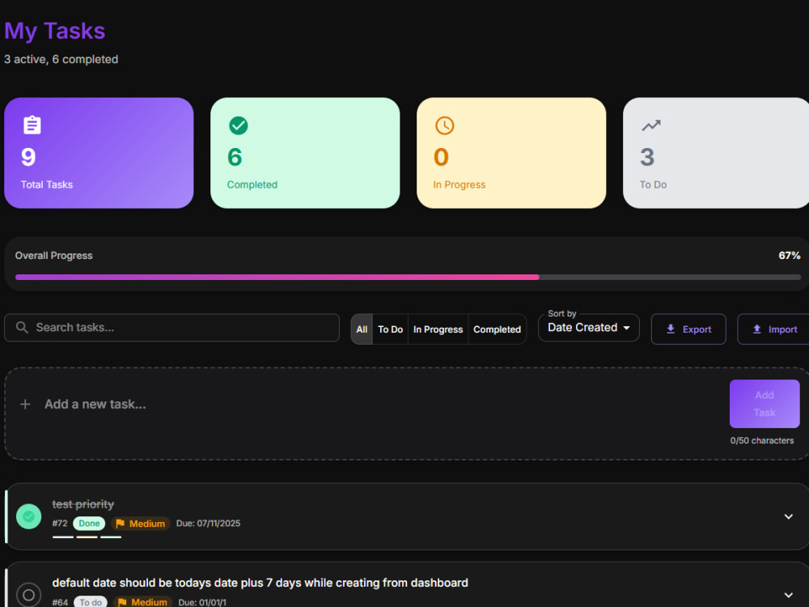Show only In Progress tasks
The height and width of the screenshot is (607, 809).
(x=438, y=329)
